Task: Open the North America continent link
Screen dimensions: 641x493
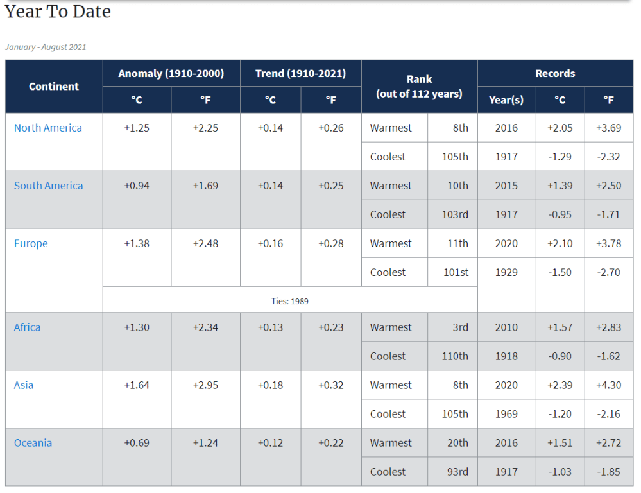Action: click(x=48, y=128)
